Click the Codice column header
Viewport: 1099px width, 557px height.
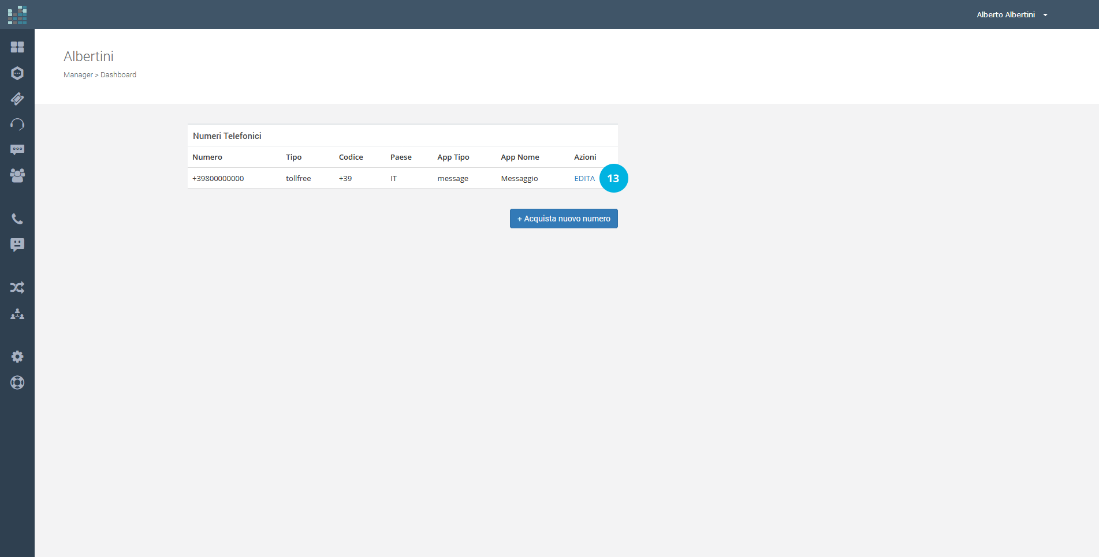tap(351, 157)
